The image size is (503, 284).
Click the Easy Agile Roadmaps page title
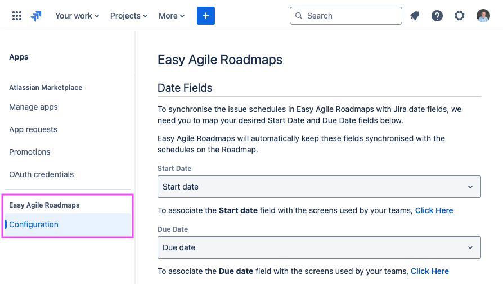[220, 60]
